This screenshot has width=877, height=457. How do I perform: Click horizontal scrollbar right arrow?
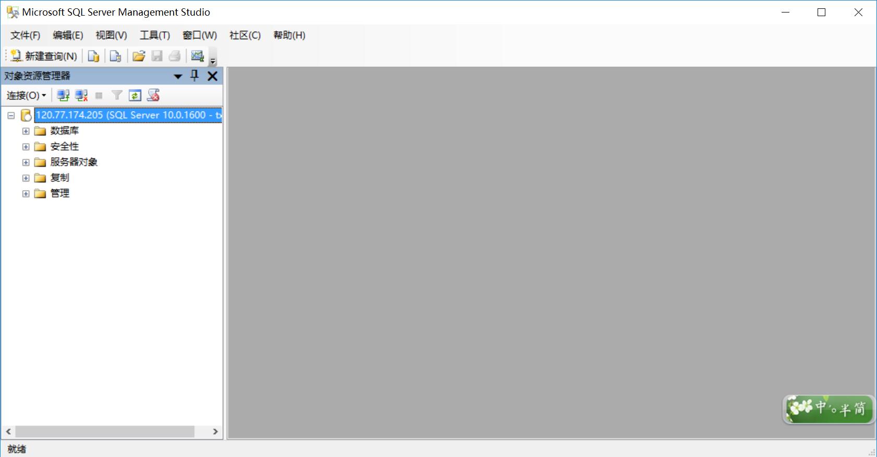point(215,432)
